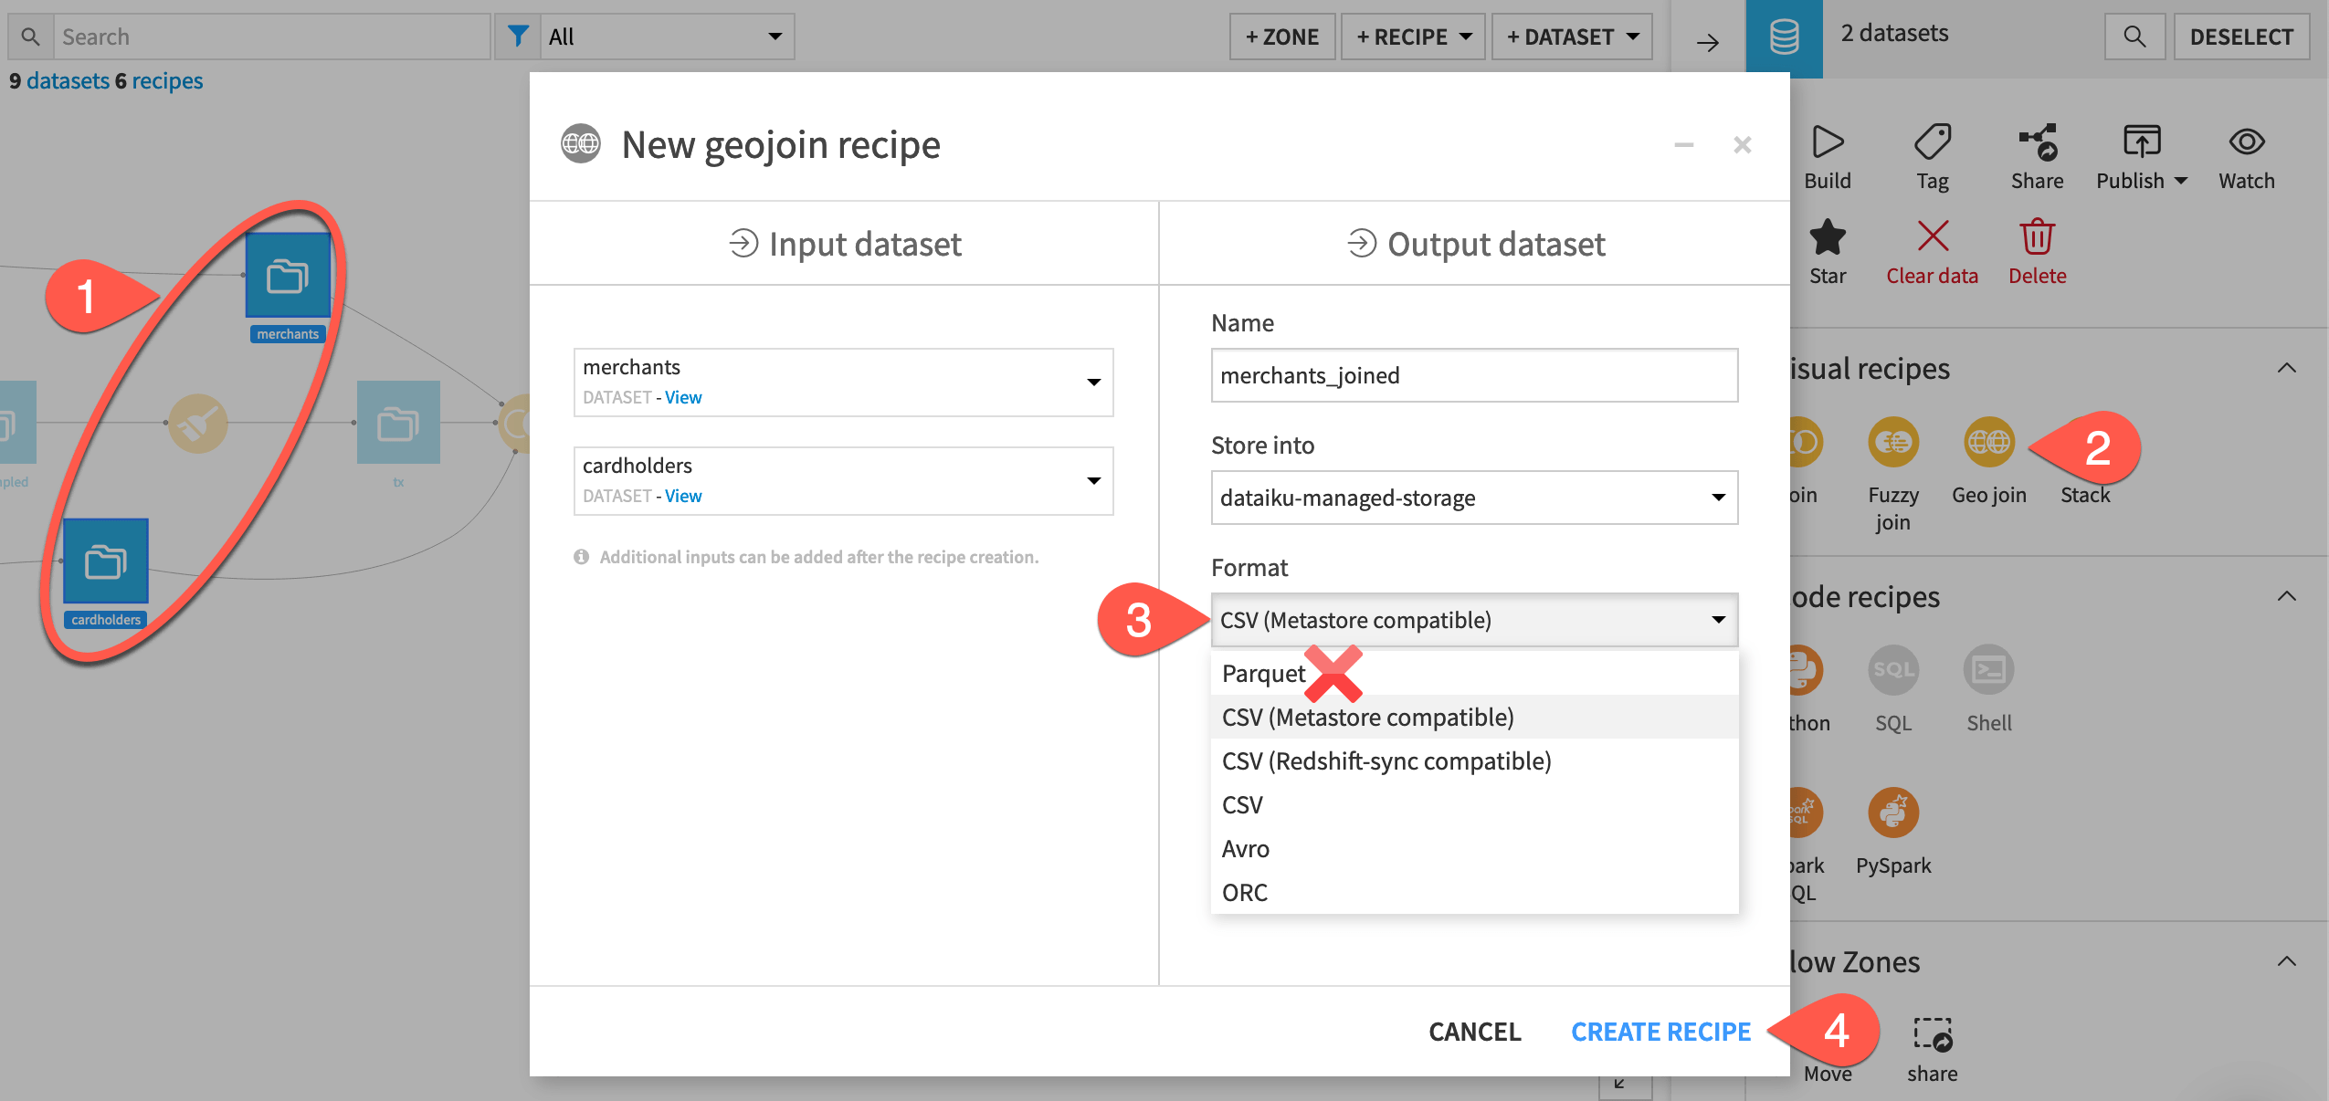
Task: Click the flow filter funnel icon
Action: (x=518, y=37)
